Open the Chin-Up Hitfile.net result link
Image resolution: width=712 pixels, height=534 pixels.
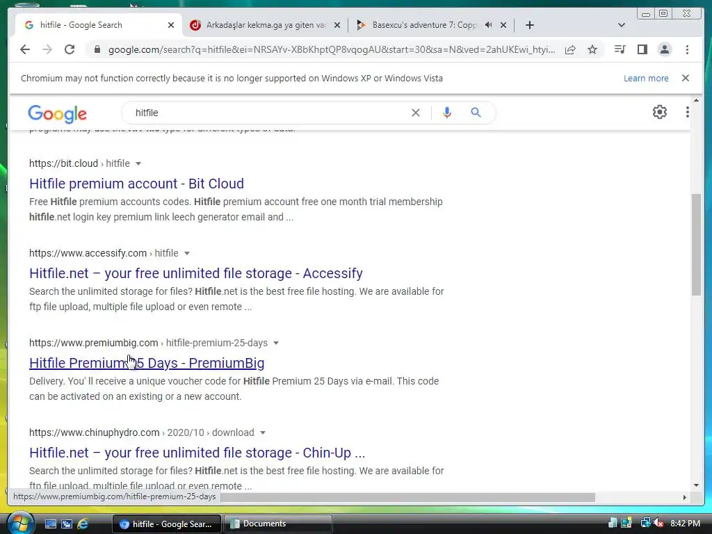pos(197,453)
